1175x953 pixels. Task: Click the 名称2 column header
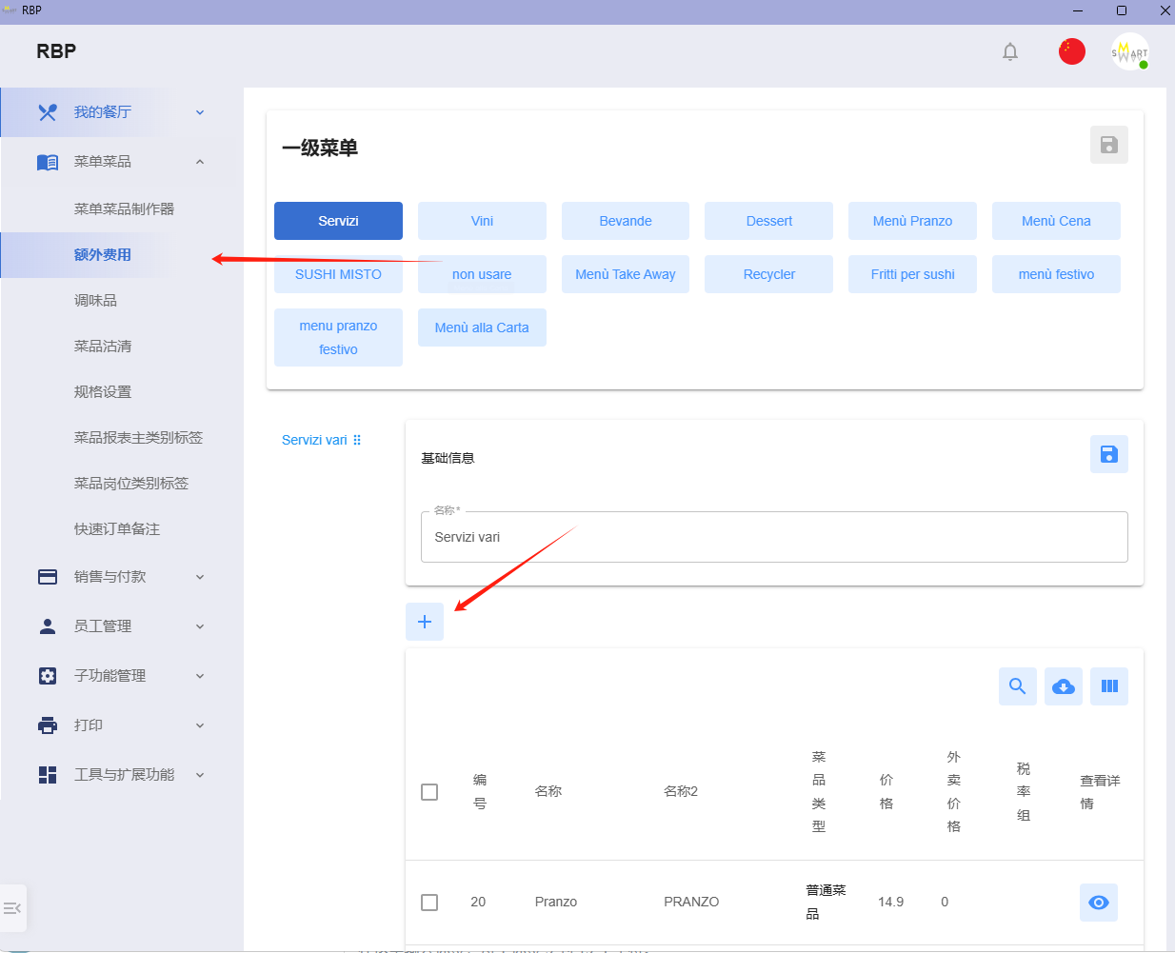click(681, 791)
